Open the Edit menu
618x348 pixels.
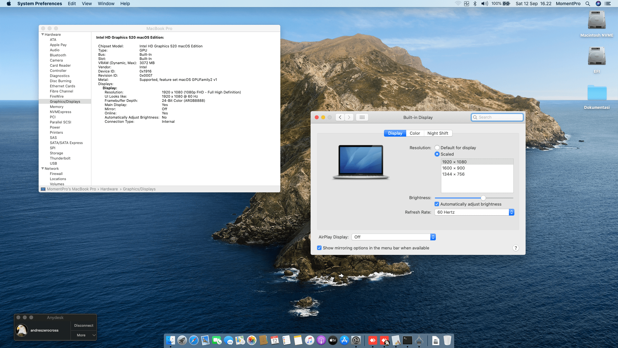[x=72, y=4]
